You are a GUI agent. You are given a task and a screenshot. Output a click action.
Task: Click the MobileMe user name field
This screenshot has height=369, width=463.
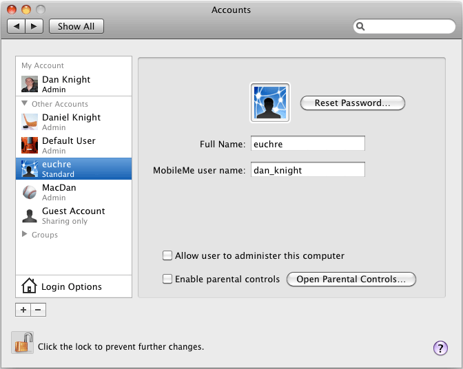coord(308,169)
